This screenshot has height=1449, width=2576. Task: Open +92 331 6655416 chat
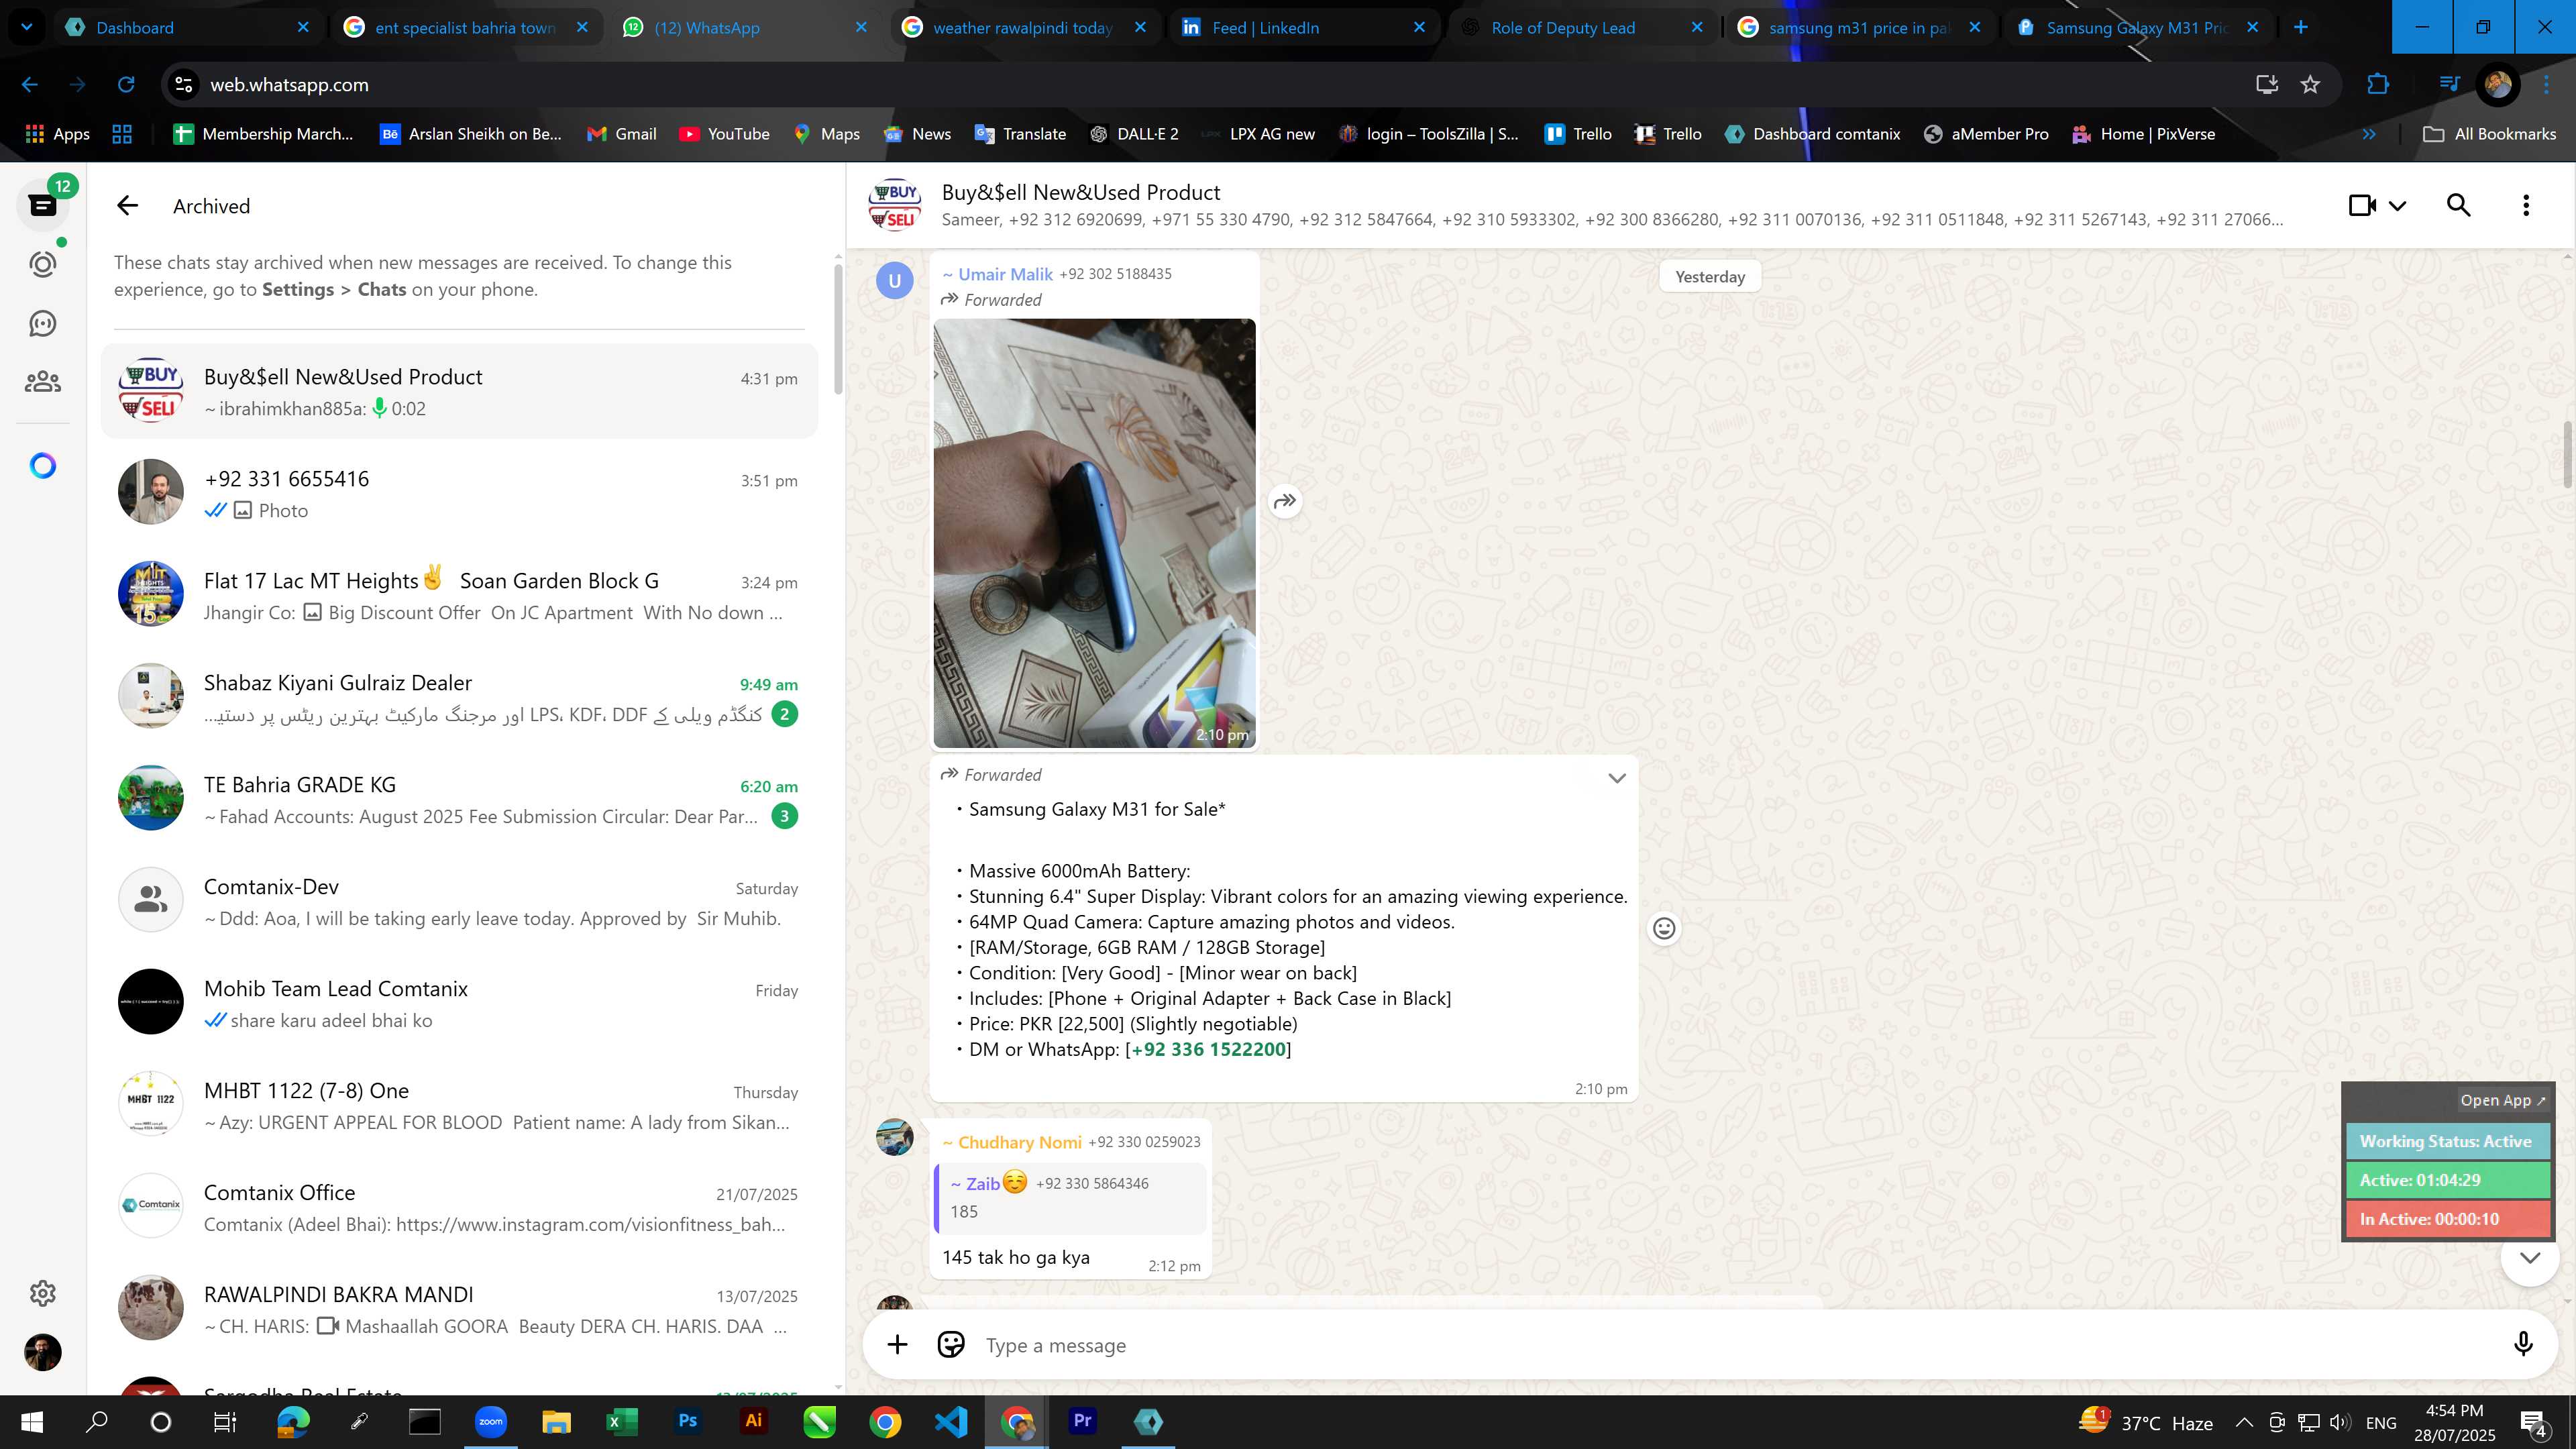(x=459, y=493)
